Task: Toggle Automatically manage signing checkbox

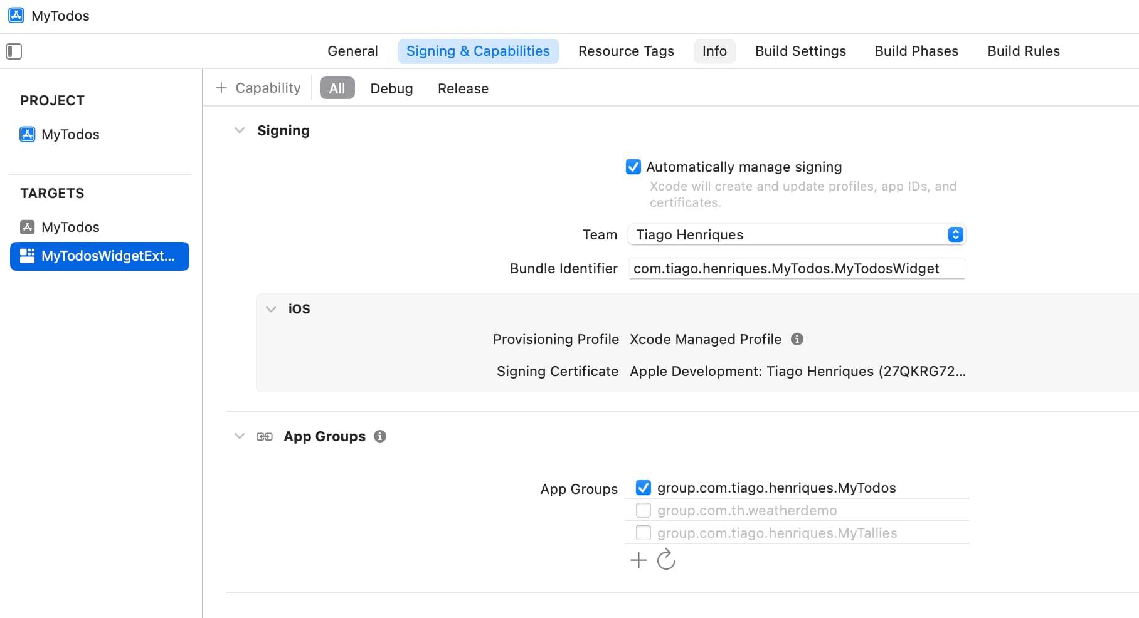Action: [x=633, y=167]
